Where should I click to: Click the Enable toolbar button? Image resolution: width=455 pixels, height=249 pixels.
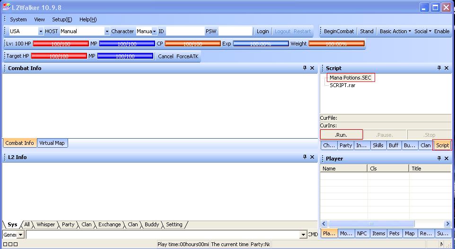[x=442, y=31]
